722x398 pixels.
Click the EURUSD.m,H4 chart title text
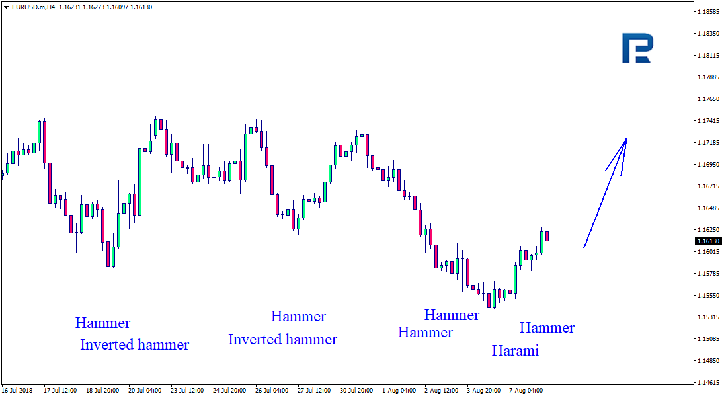point(34,7)
